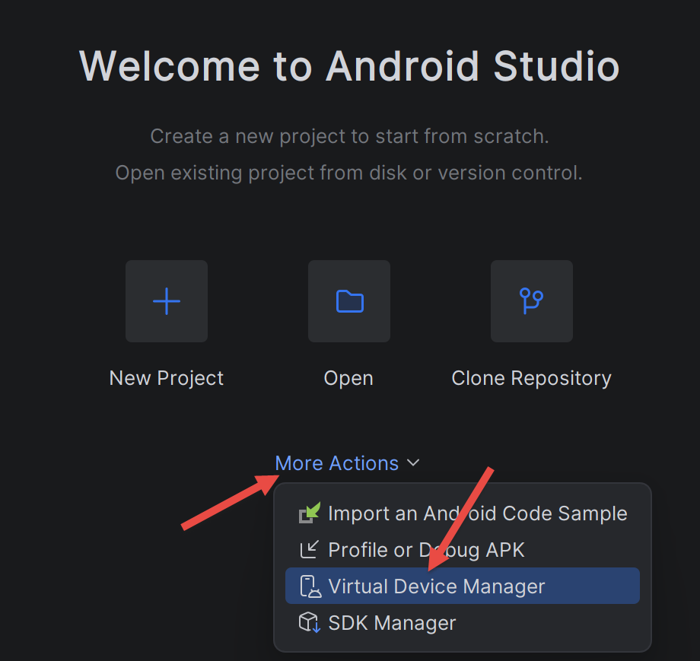This screenshot has width=700, height=661.
Task: Click the Virtual Device Manager phone icon
Action: pyautogui.click(x=310, y=586)
